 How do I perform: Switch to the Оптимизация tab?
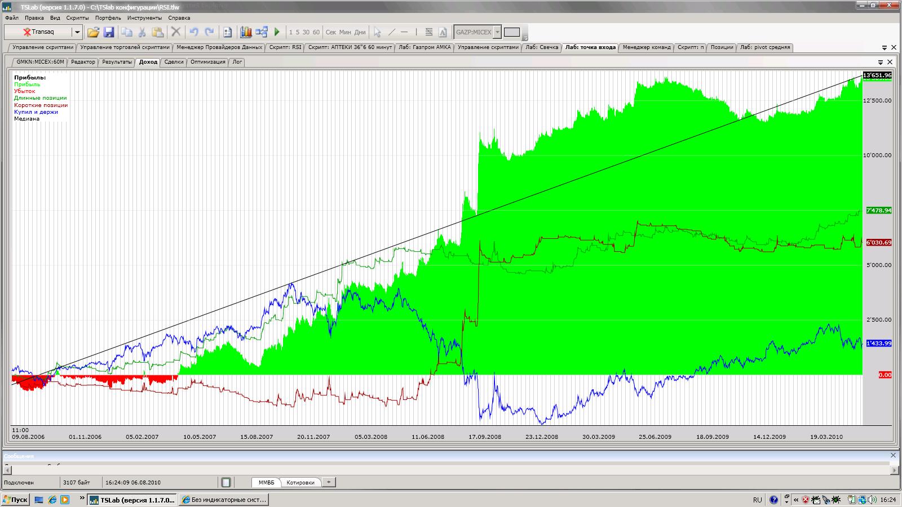point(207,62)
